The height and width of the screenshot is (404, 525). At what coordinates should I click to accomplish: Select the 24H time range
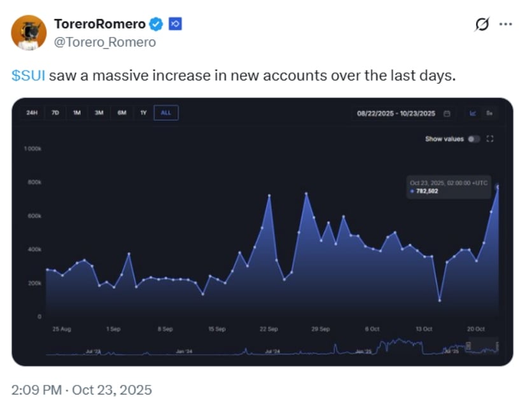32,113
